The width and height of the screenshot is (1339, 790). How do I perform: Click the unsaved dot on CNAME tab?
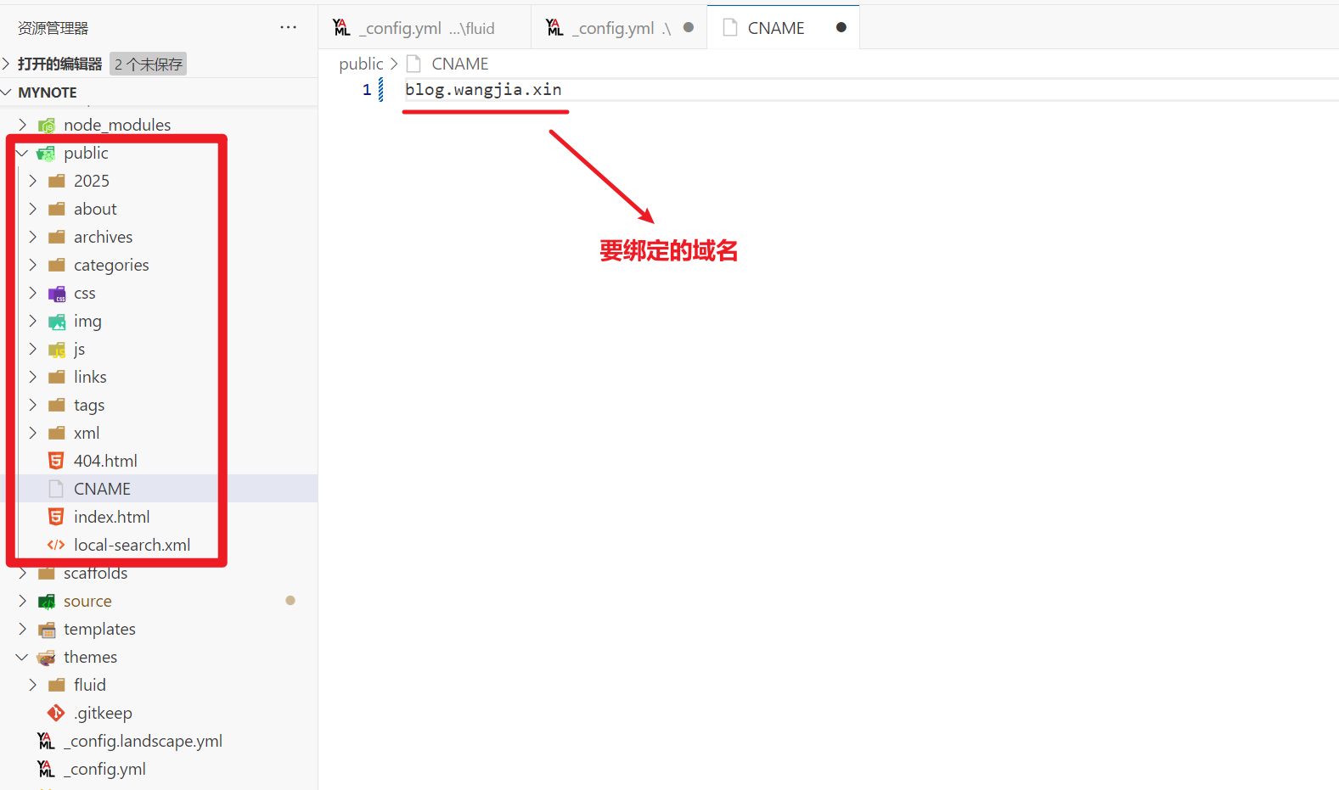pyautogui.click(x=841, y=27)
